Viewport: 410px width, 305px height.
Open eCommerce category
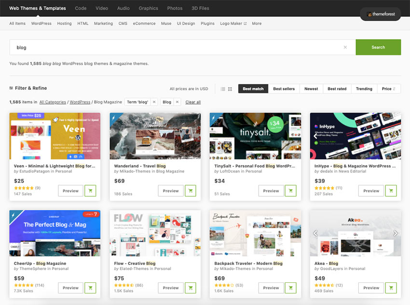pyautogui.click(x=144, y=24)
